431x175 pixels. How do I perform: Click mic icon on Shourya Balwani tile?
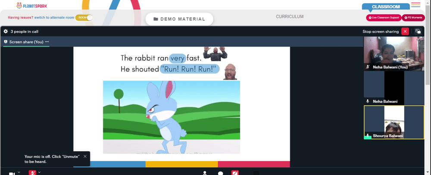pos(368,136)
